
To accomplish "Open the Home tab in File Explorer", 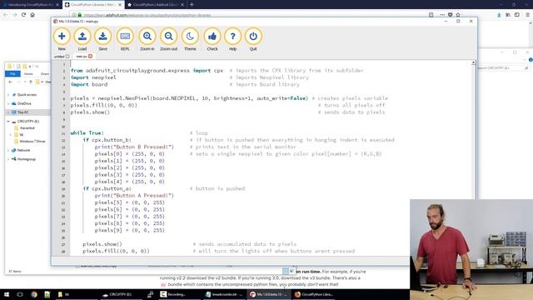I will coord(28,74).
